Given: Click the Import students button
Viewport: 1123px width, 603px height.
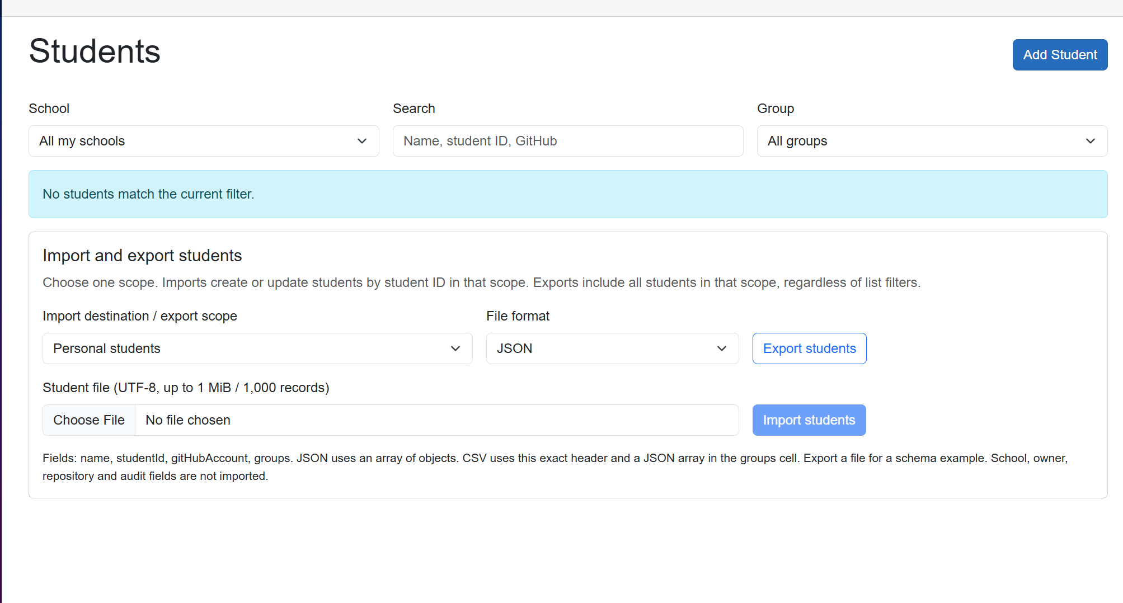Looking at the screenshot, I should coord(809,420).
